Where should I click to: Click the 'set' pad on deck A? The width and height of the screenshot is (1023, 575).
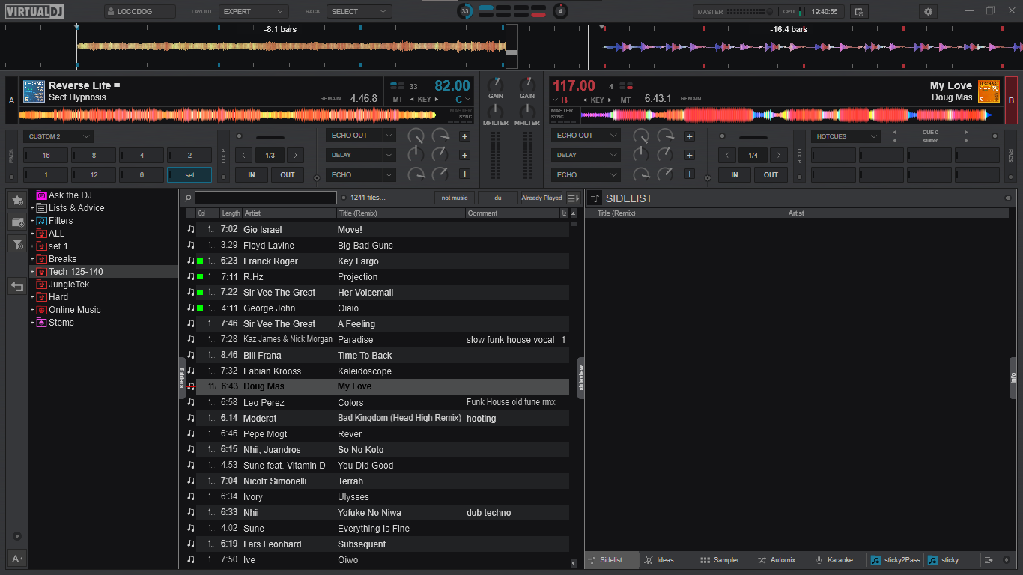189,174
